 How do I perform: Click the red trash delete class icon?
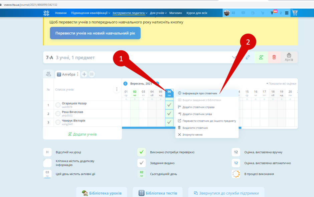[274, 57]
